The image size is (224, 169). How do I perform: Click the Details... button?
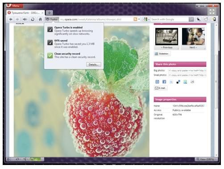click(94, 65)
